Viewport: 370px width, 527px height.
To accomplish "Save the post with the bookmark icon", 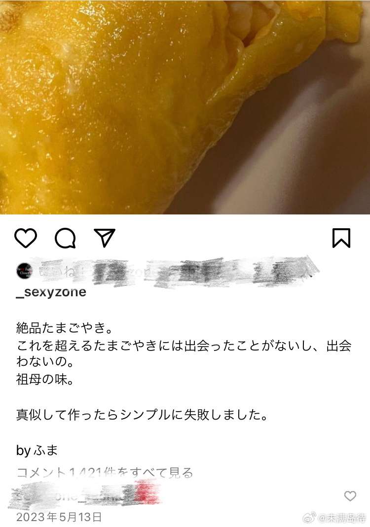I will pyautogui.click(x=341, y=238).
